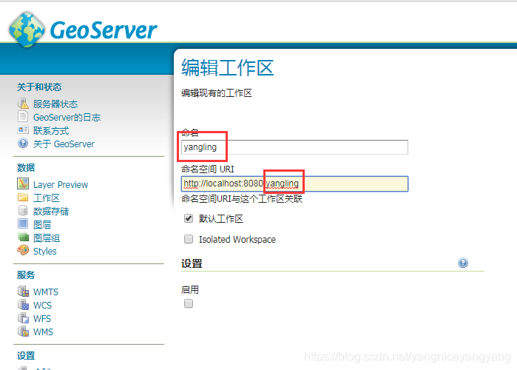Uncheck the 默认工作区 checkbox

click(x=189, y=218)
